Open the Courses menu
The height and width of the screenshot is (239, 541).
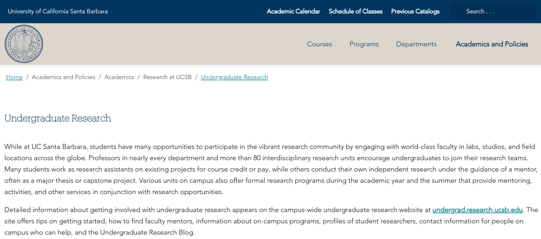[320, 44]
